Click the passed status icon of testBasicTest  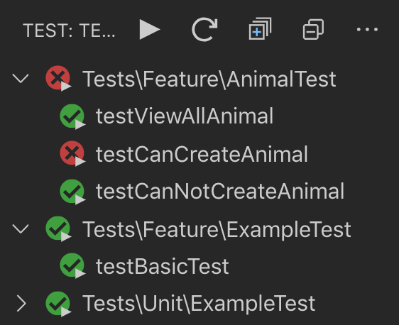pyautogui.click(x=72, y=266)
